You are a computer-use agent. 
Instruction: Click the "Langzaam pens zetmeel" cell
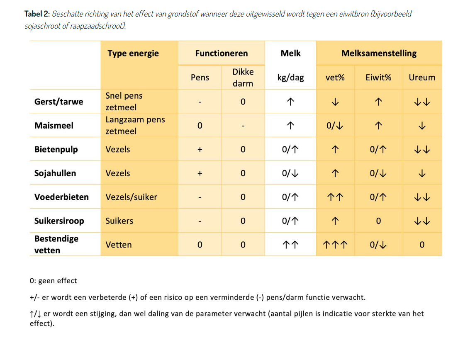(x=135, y=126)
